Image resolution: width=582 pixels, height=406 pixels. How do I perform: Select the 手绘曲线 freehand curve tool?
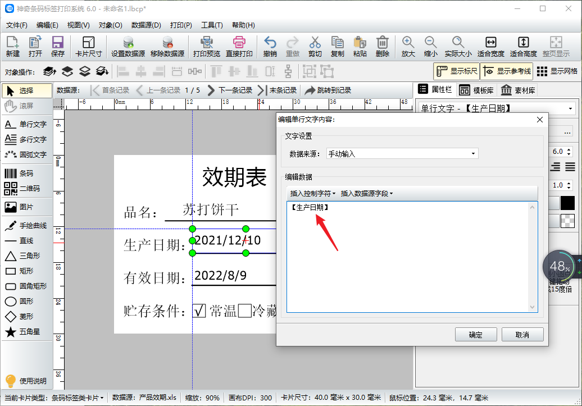tap(27, 226)
